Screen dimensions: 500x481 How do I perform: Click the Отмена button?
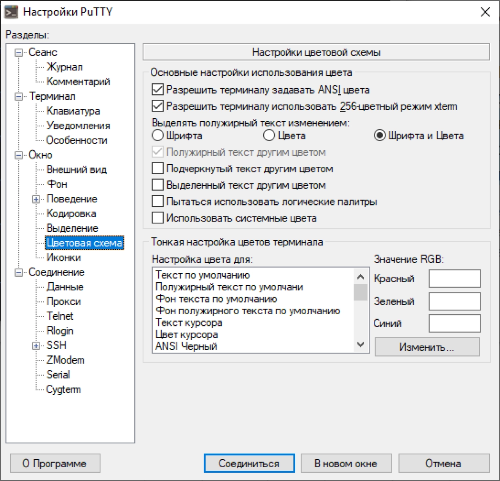coord(444,463)
